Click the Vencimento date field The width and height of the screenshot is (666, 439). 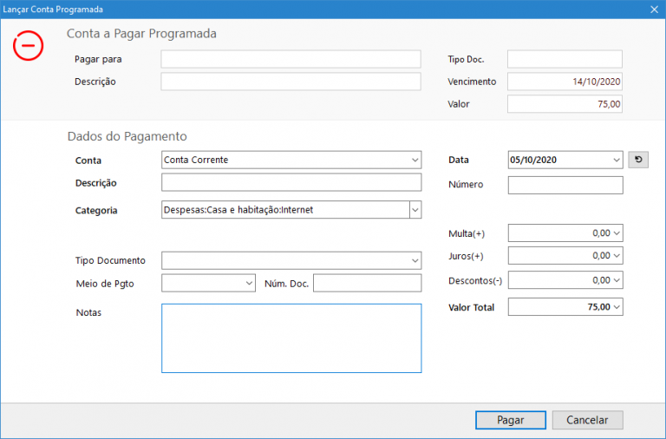[565, 82]
